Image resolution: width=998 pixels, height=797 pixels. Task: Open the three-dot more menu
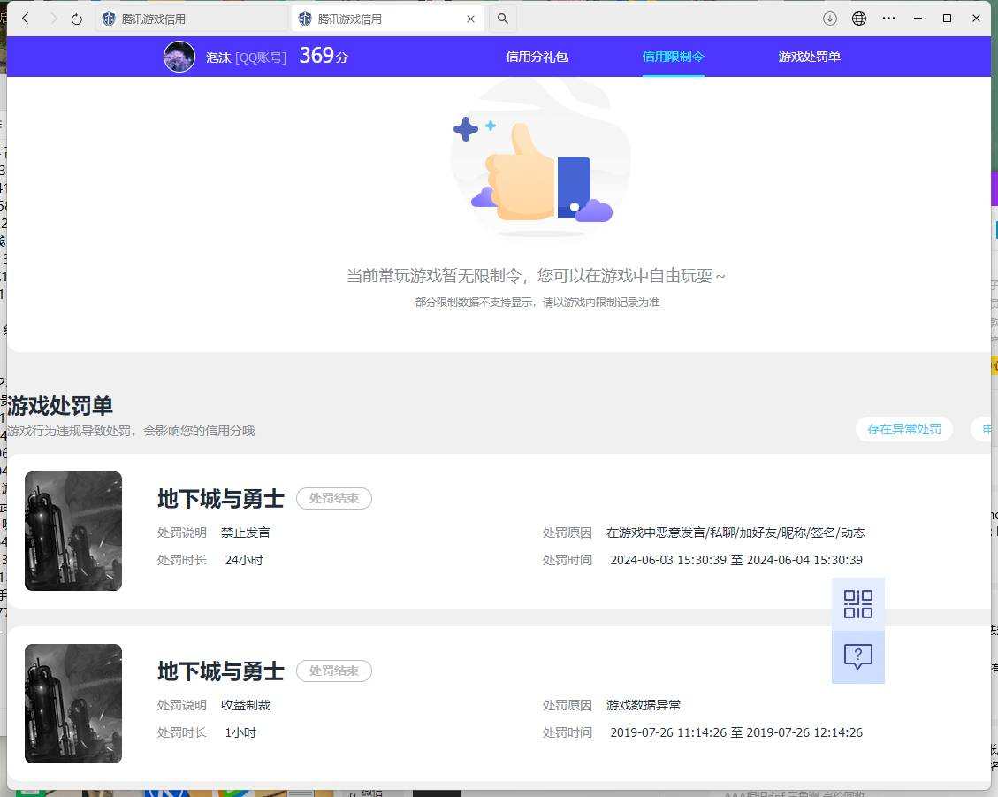click(x=888, y=19)
